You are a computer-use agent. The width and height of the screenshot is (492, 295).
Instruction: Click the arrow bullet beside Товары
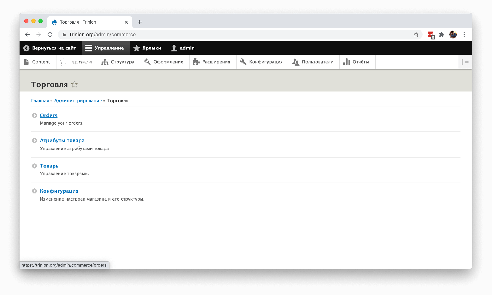(x=34, y=166)
